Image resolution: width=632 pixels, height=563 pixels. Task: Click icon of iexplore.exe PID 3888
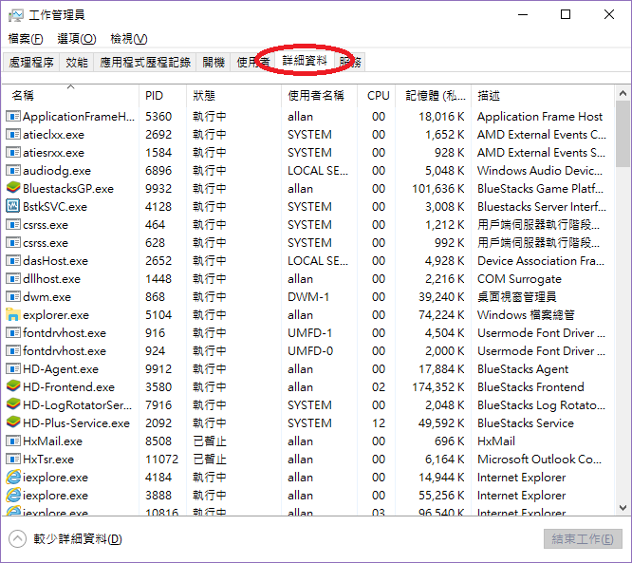[x=13, y=495]
